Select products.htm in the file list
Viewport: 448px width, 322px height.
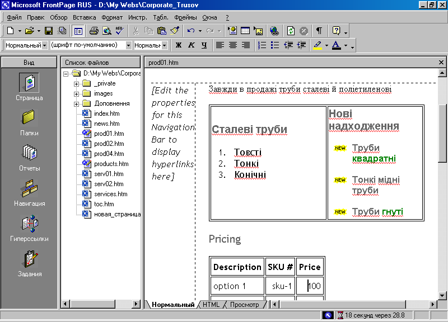111,164
